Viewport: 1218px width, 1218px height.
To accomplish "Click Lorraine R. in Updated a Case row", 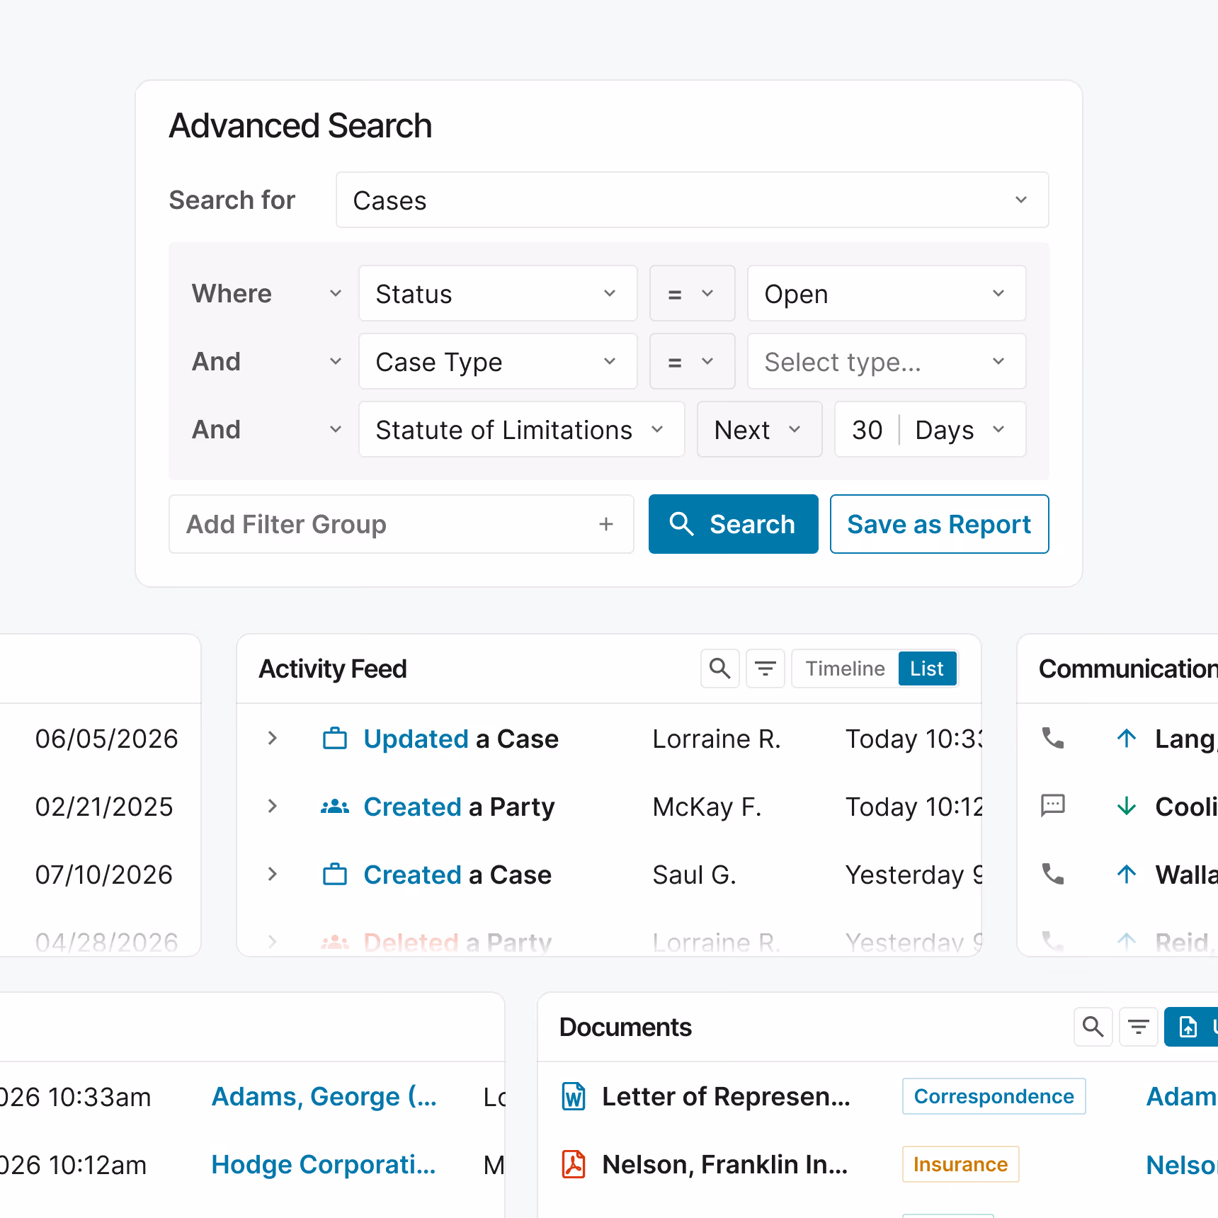I will coord(717,739).
